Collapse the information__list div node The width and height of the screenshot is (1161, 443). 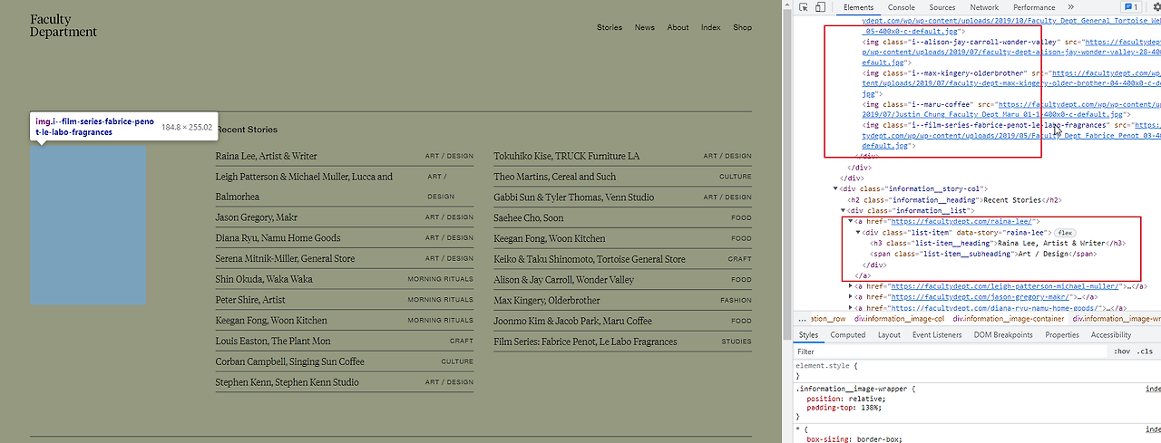[844, 210]
